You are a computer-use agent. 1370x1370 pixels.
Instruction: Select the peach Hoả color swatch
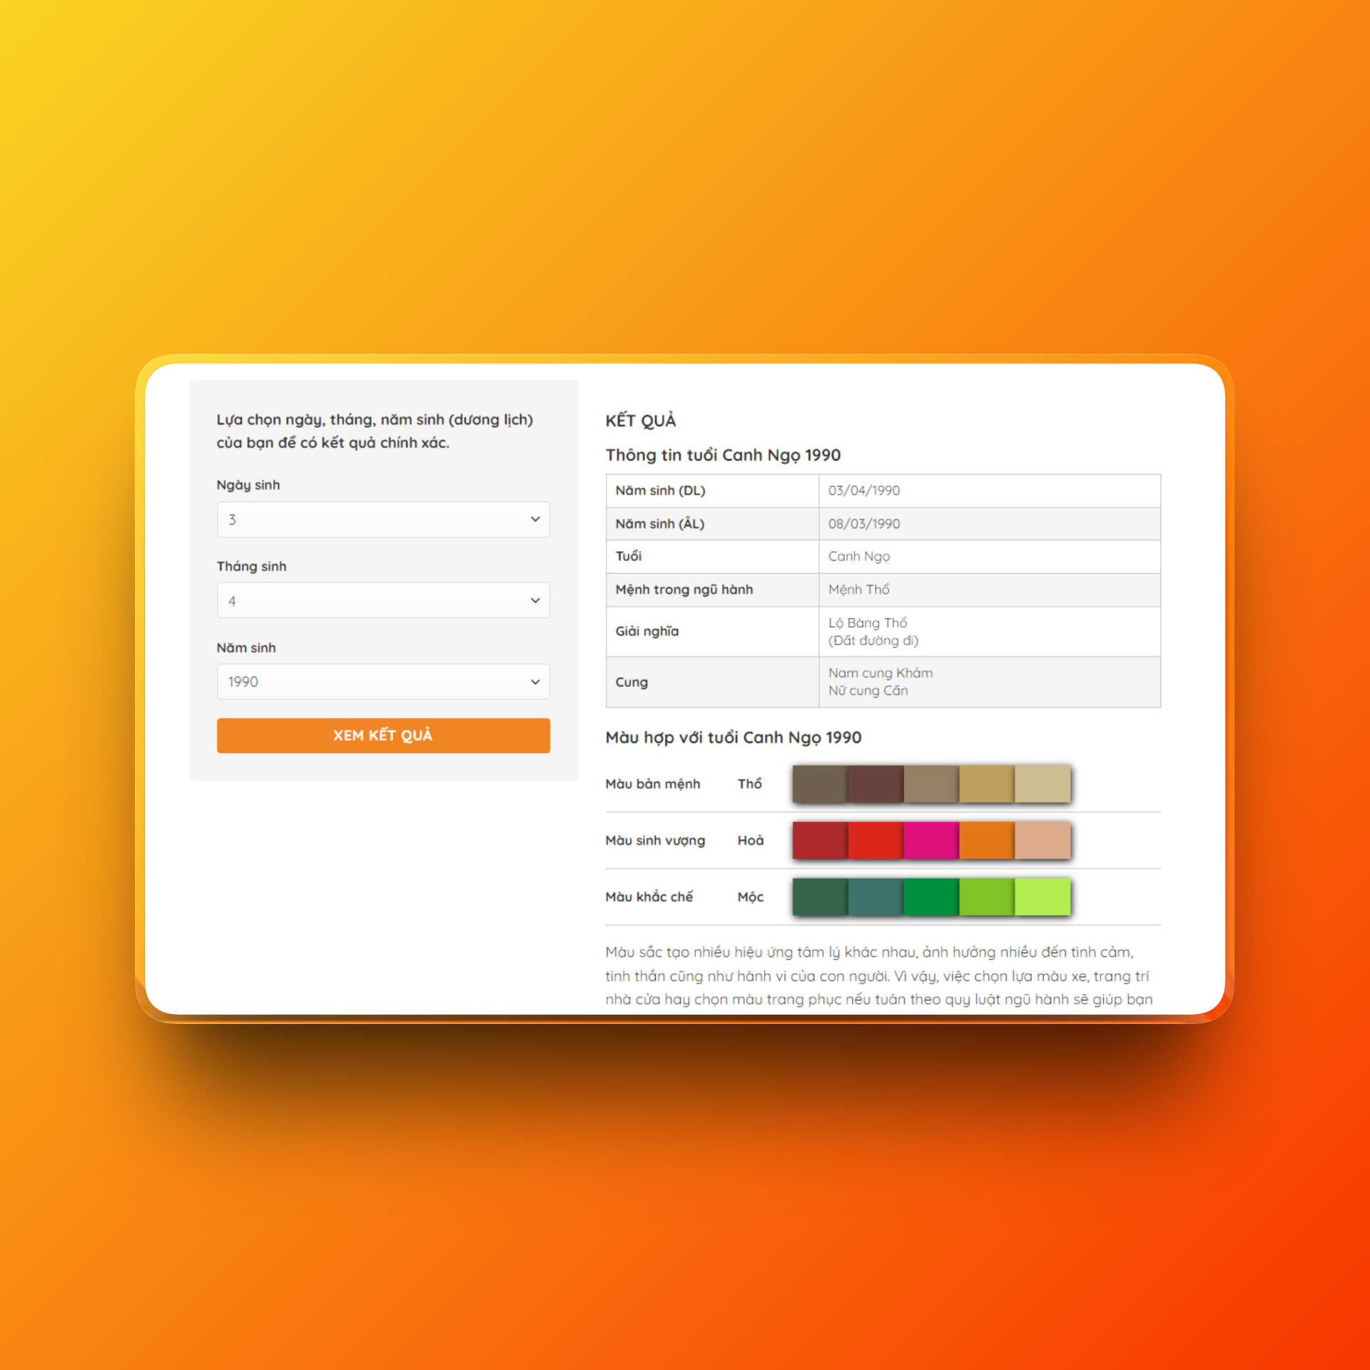click(1042, 840)
